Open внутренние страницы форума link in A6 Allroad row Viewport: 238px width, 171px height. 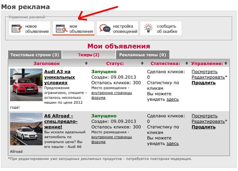pyautogui.click(x=112, y=139)
